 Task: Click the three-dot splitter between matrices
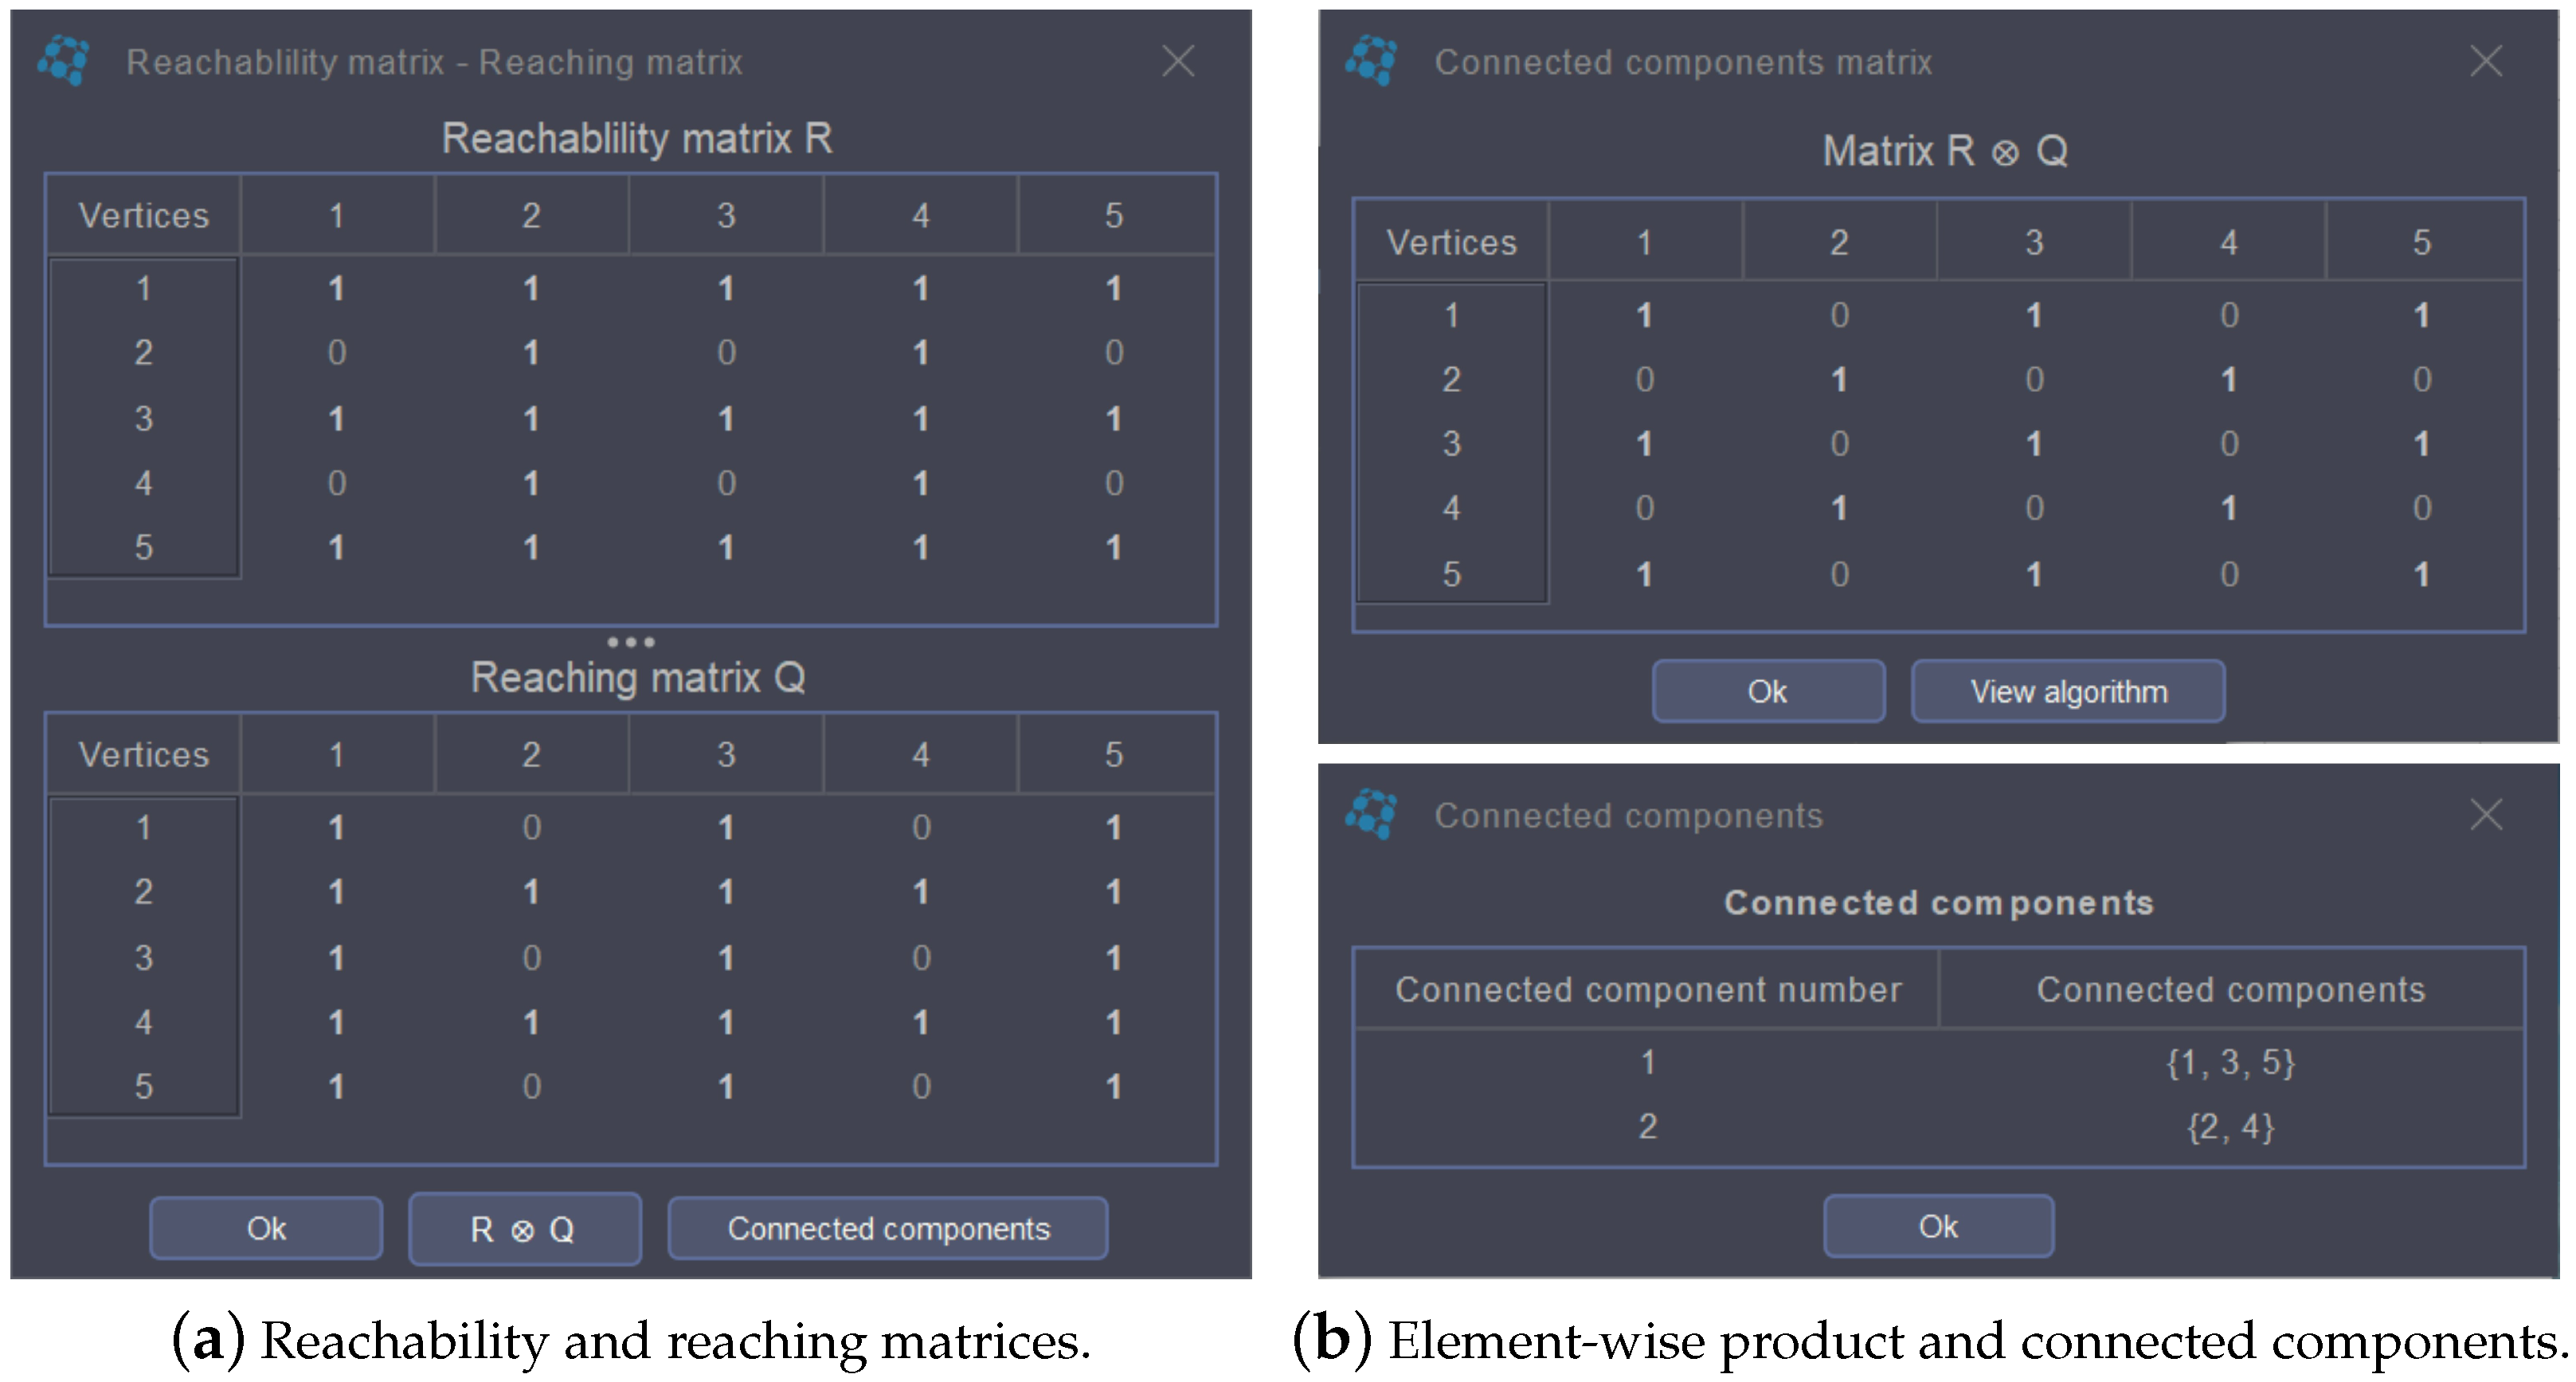pyautogui.click(x=631, y=642)
